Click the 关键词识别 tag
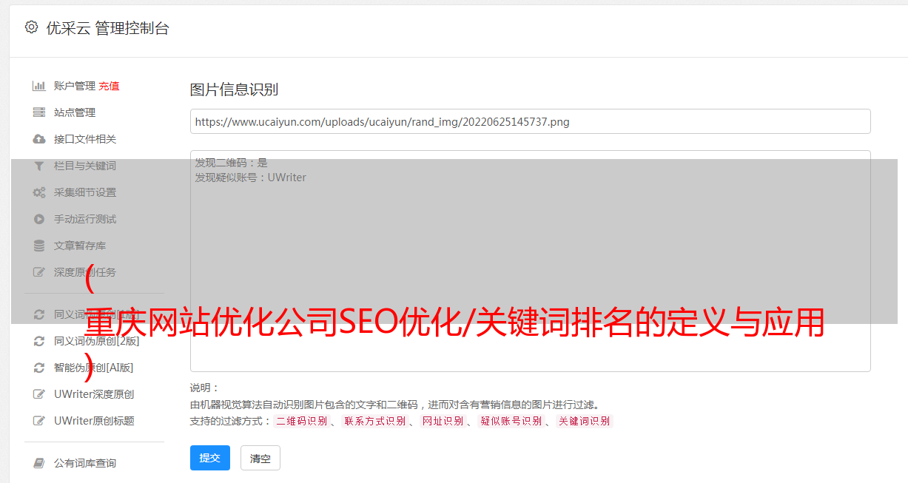Viewport: 908px width, 483px height. pos(584,421)
